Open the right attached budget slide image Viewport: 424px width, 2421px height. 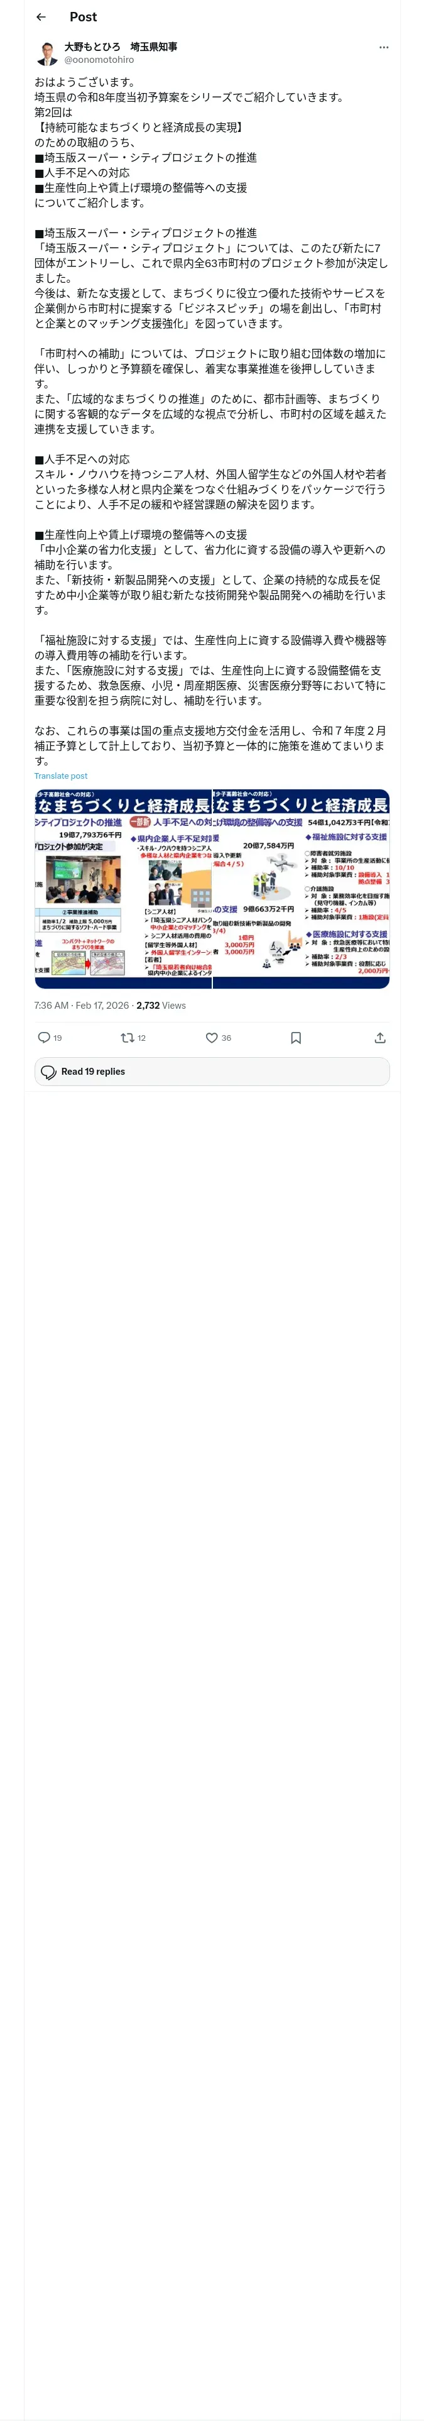(x=301, y=888)
